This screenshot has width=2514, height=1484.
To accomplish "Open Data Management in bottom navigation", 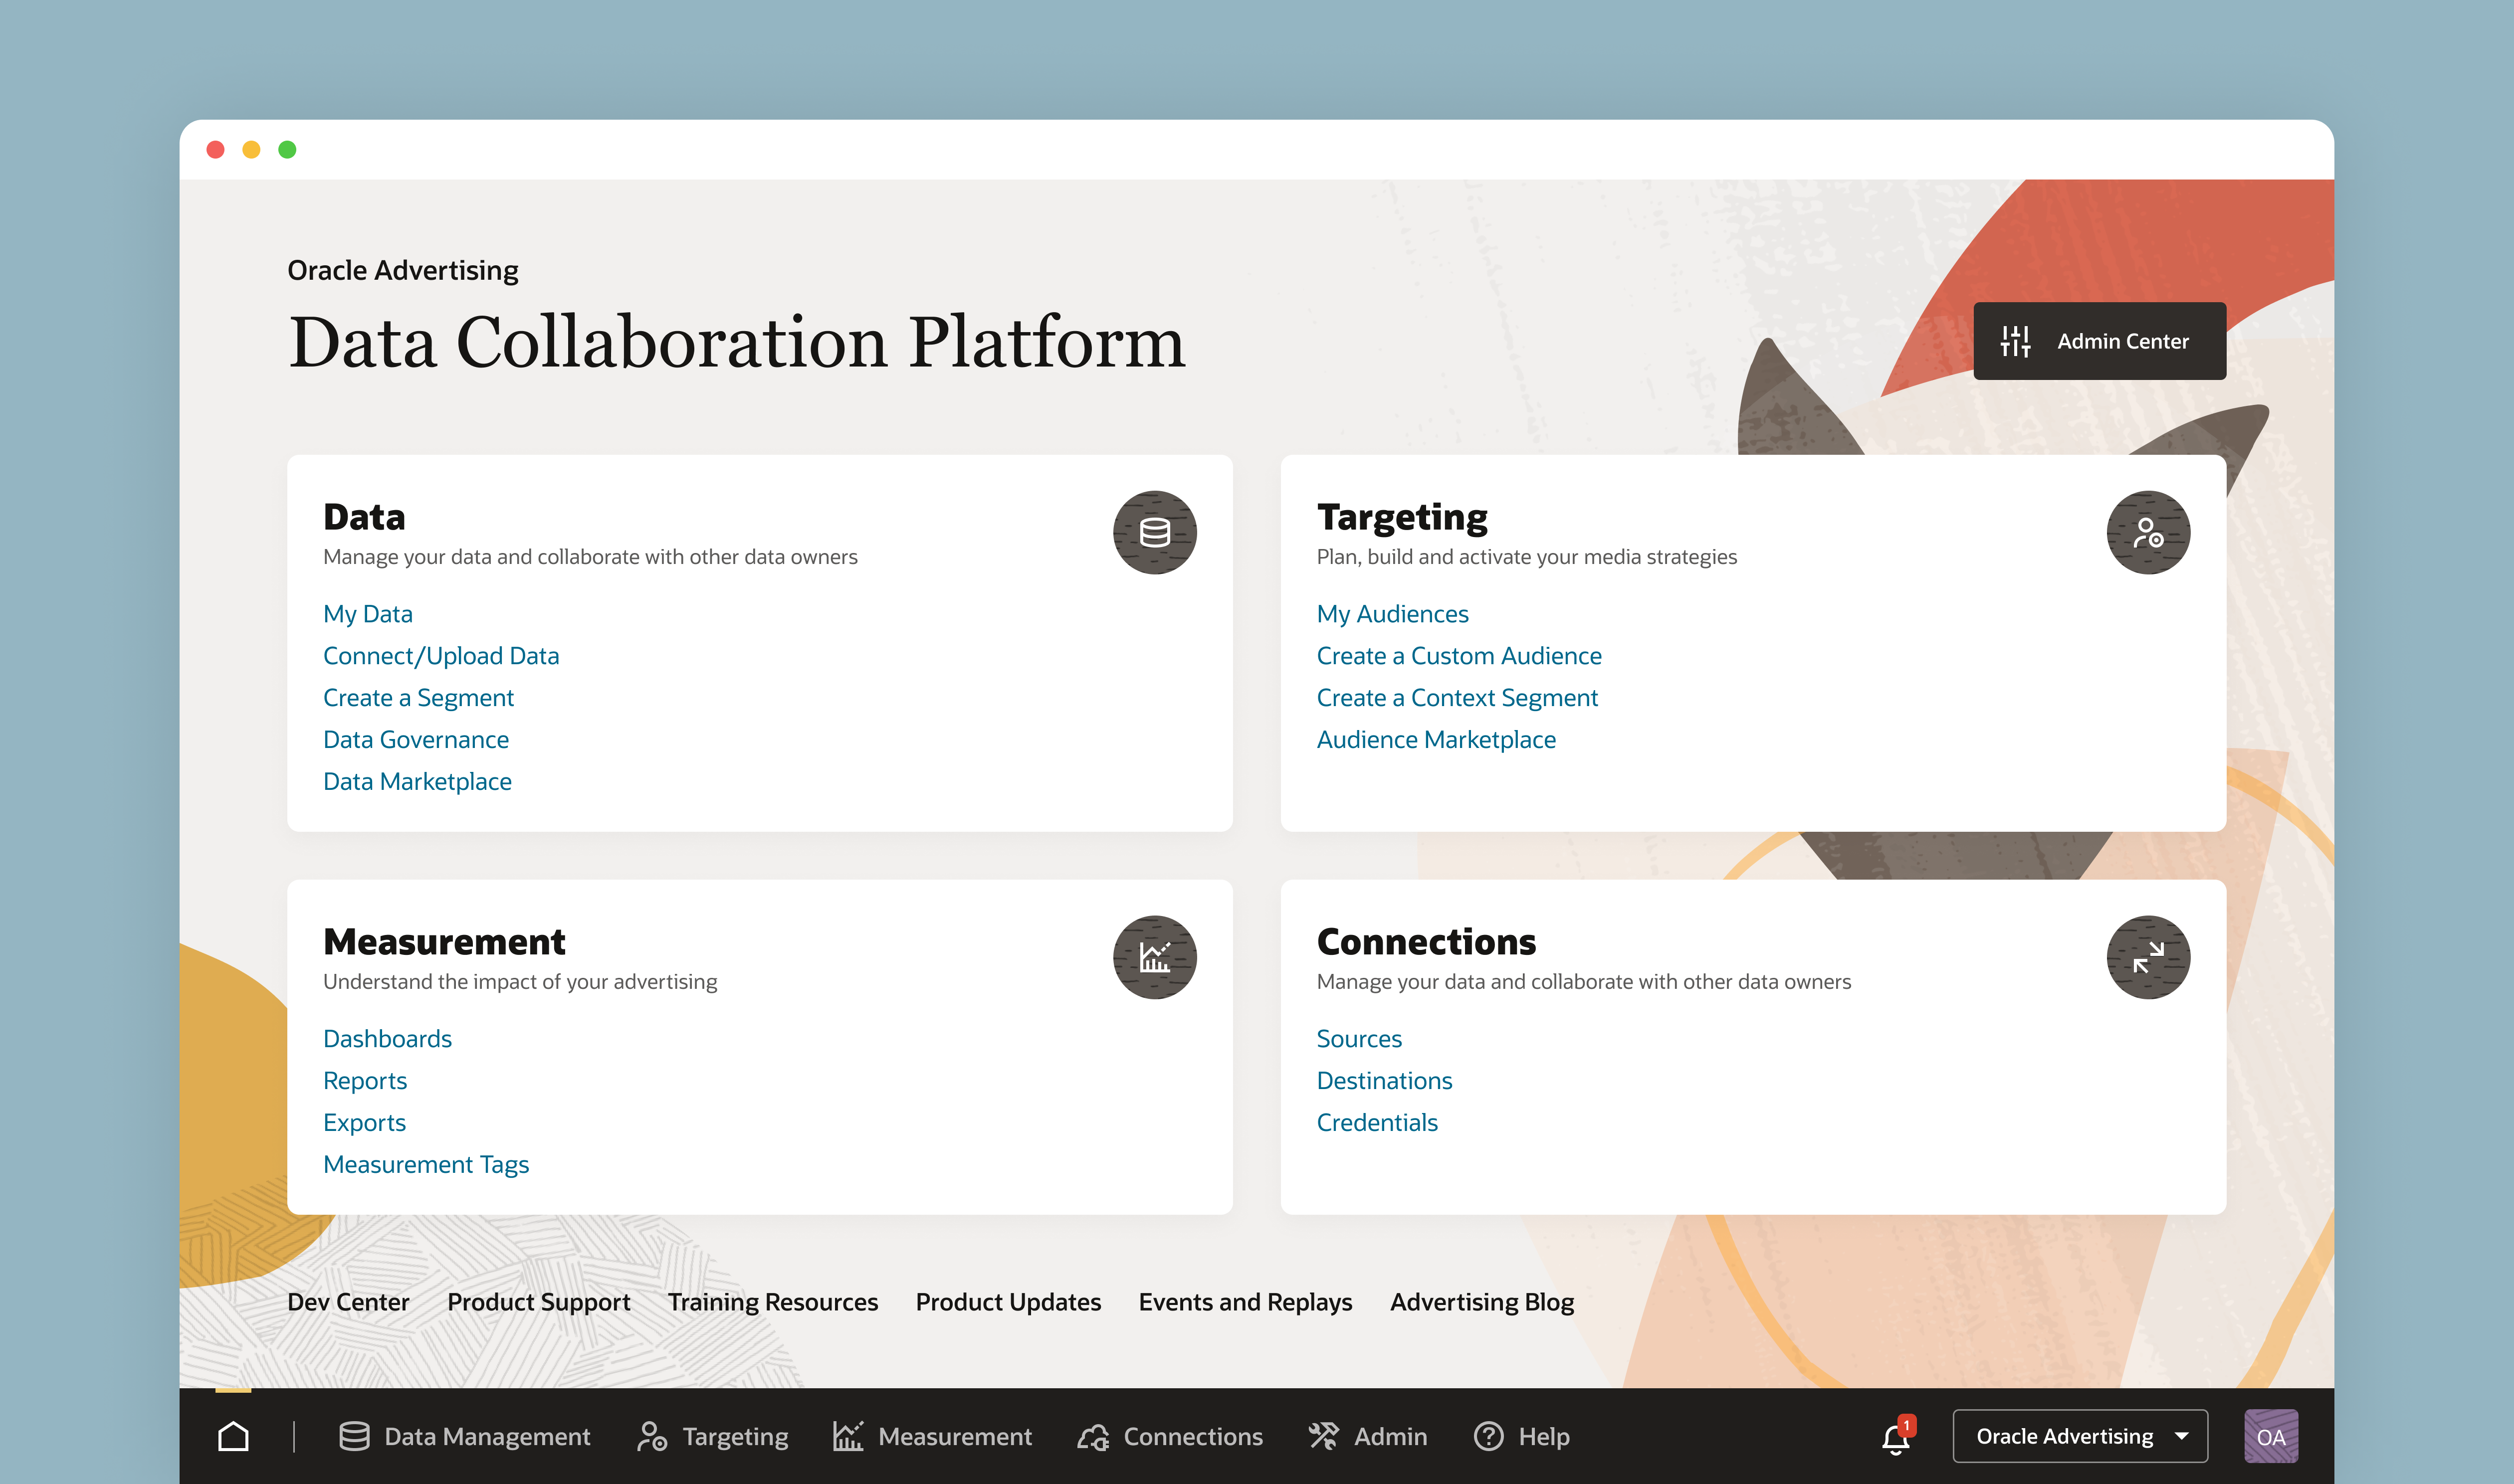I will (465, 1436).
